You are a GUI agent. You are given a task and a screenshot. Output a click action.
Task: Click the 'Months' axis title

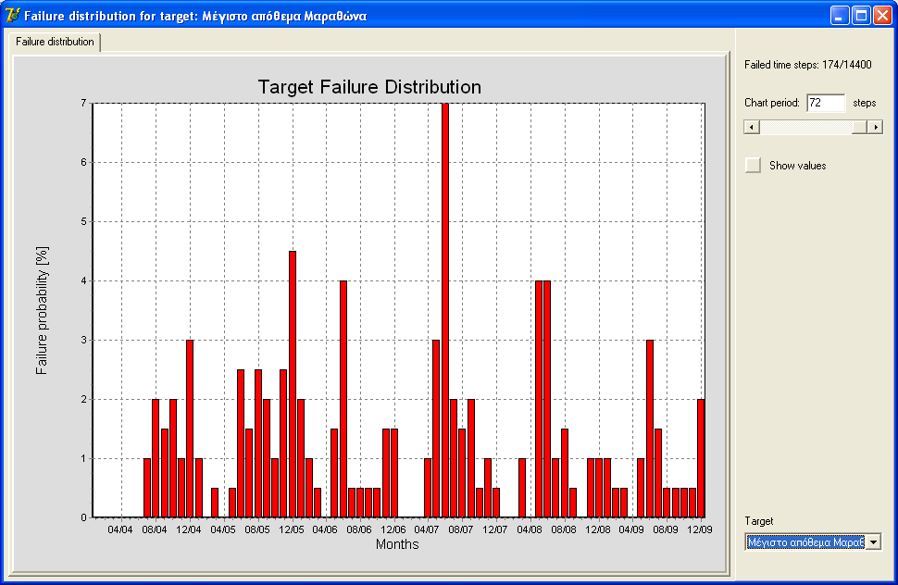coord(397,544)
